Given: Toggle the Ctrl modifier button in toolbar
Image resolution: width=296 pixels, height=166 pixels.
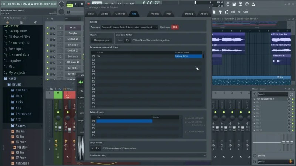Looking at the screenshot, I should pos(233,12).
